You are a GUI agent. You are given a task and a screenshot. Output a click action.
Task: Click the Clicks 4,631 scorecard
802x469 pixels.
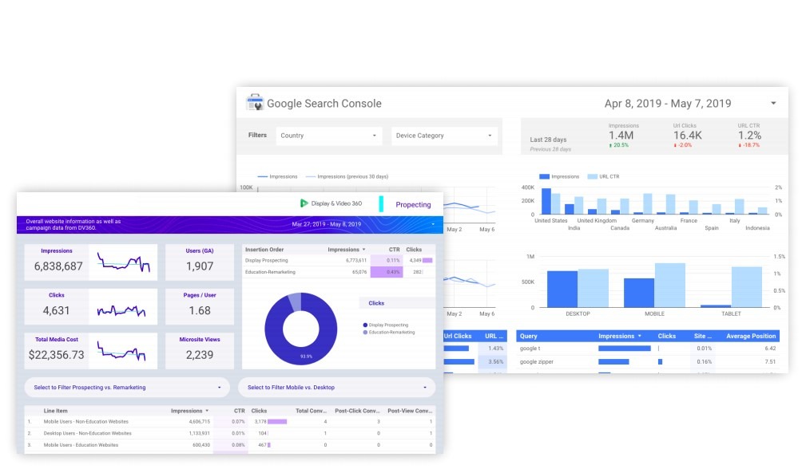56,306
